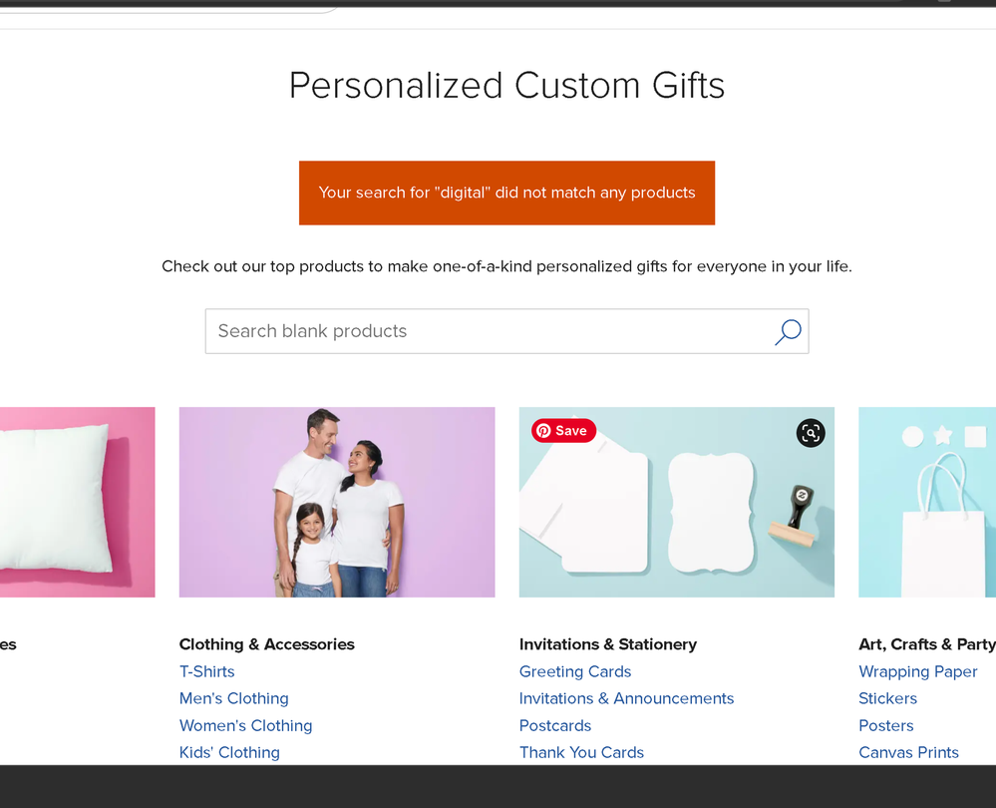The image size is (996, 808).
Task: Open Greeting Cards link
Action: coord(575,671)
